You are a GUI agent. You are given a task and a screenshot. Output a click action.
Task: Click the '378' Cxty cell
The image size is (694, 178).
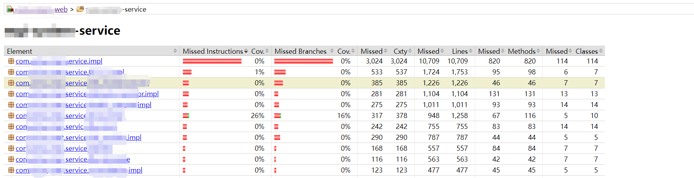401,116
